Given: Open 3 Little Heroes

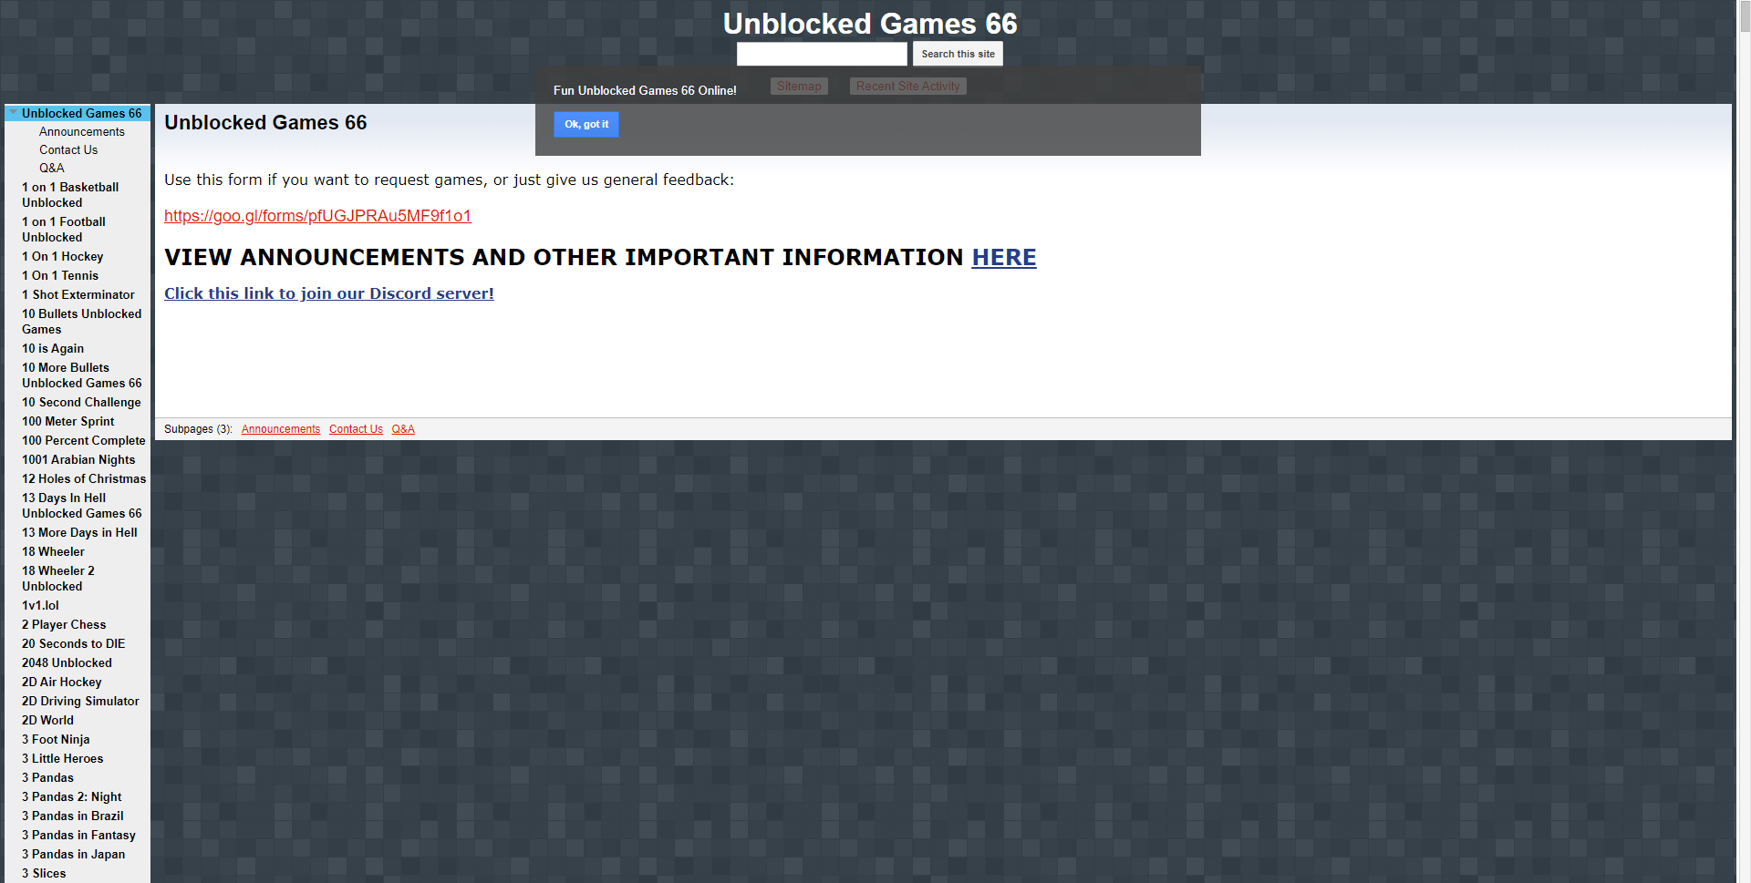Looking at the screenshot, I should [x=62, y=759].
